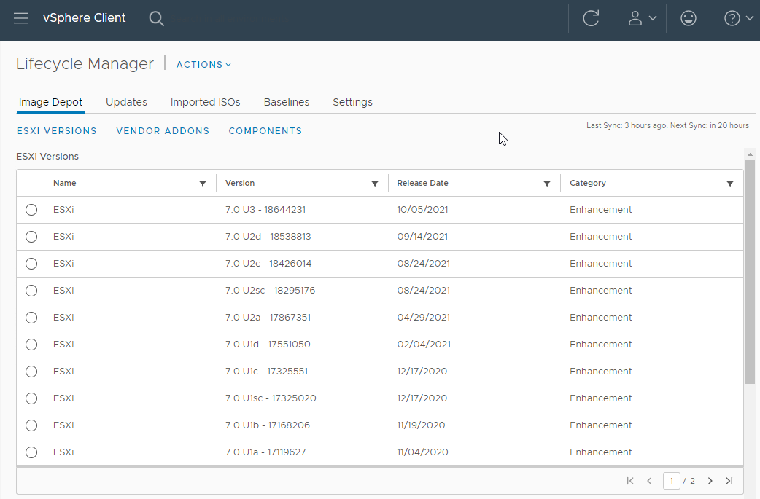Filter the Name column

click(x=203, y=184)
